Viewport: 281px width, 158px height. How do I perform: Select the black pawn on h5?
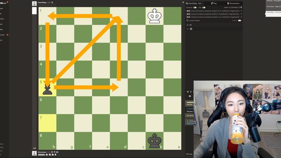pos(47,89)
